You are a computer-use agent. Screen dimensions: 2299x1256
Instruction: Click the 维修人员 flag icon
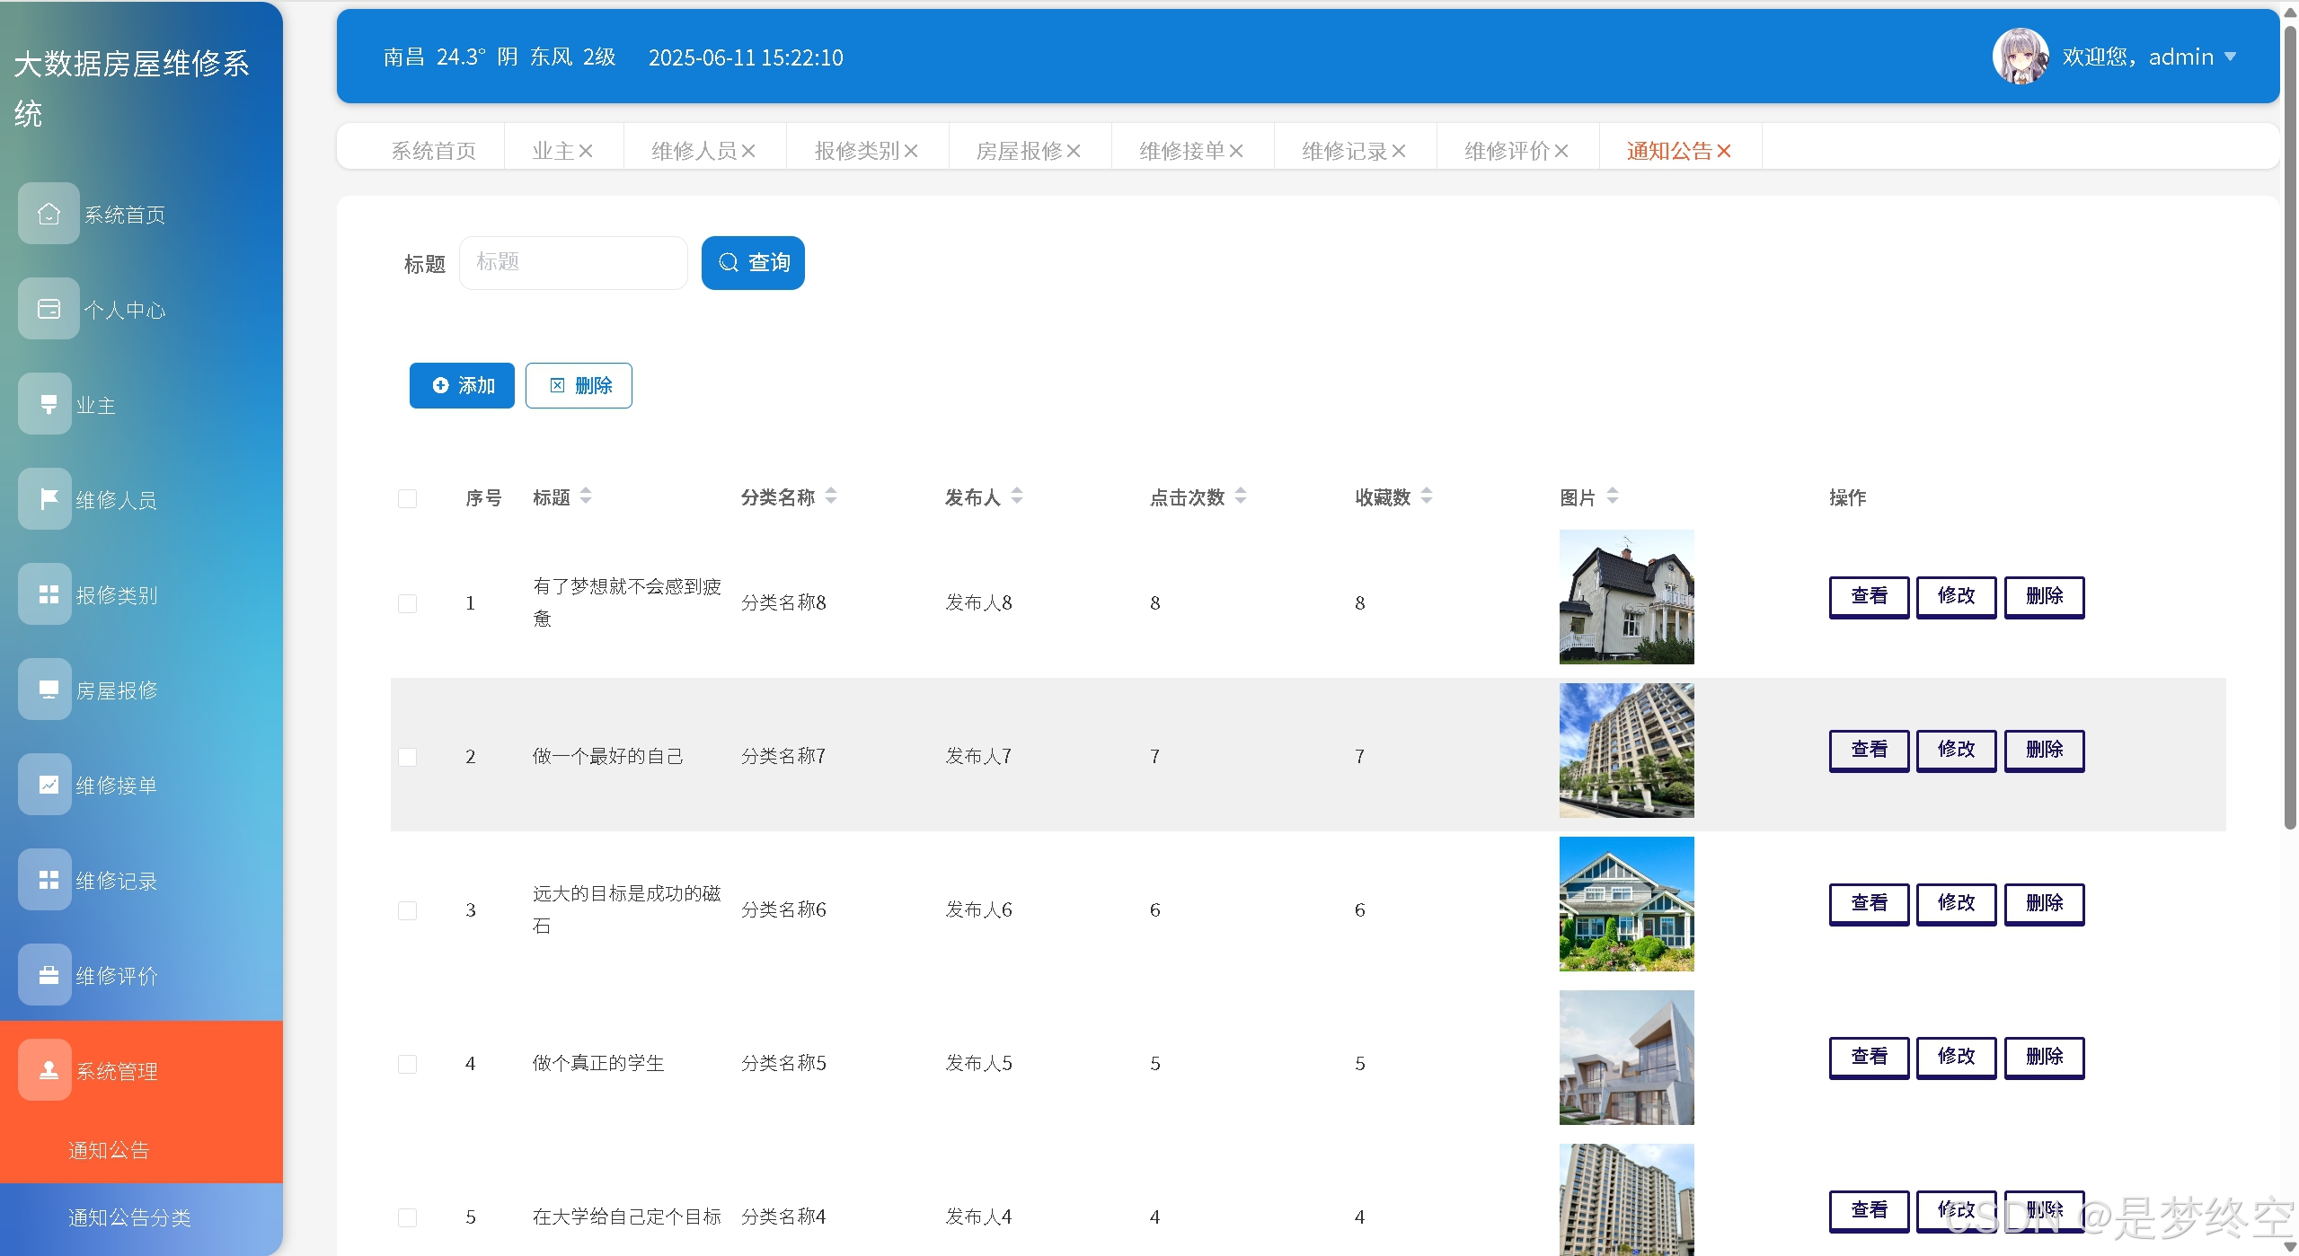(49, 499)
